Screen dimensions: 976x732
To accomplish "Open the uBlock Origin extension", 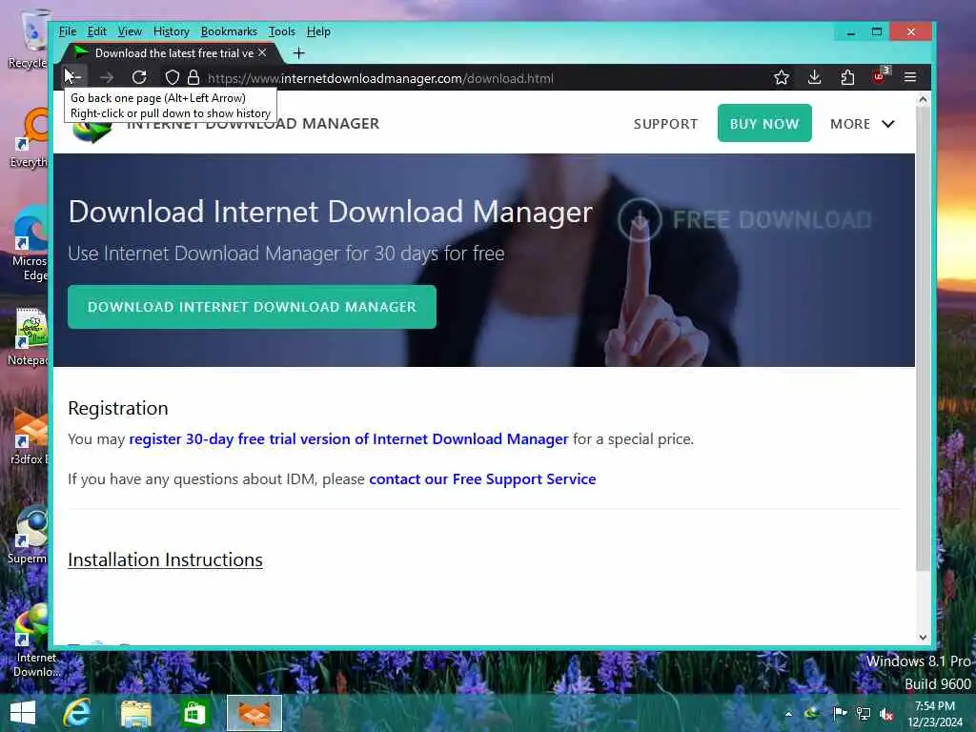I will coord(880,76).
